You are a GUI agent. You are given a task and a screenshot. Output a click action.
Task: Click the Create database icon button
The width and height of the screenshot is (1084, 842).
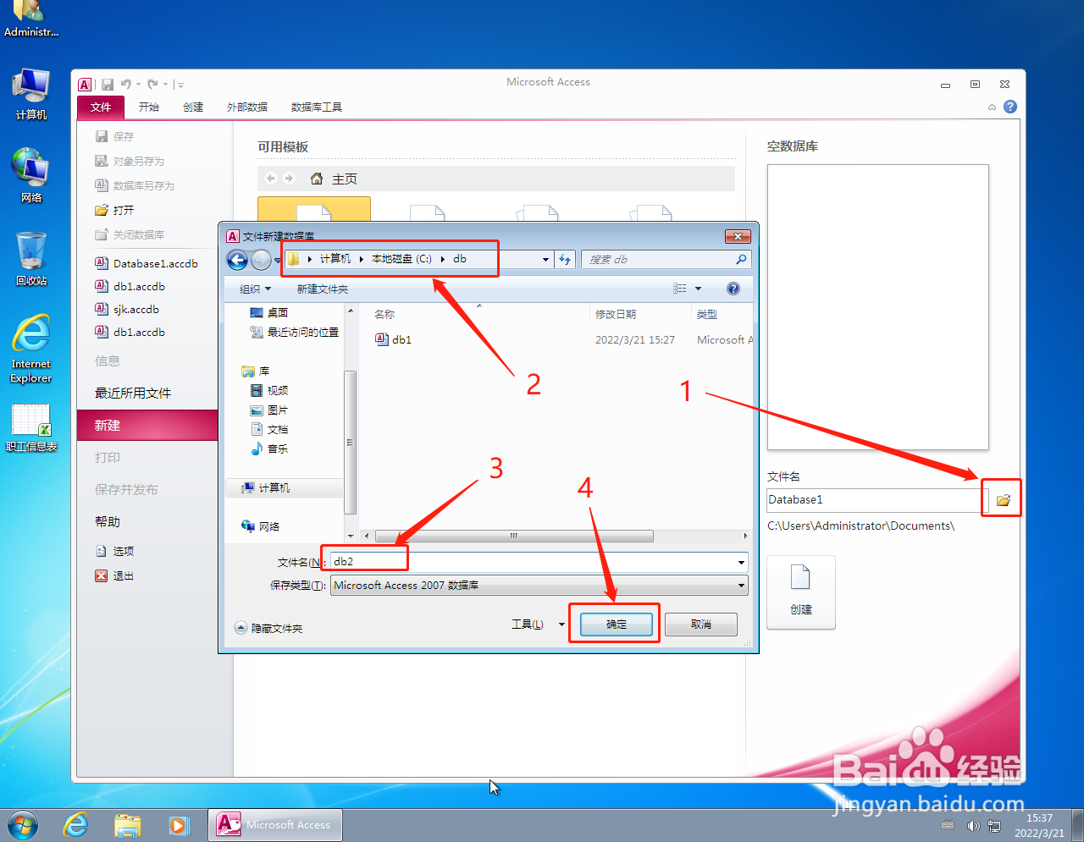pyautogui.click(x=801, y=592)
